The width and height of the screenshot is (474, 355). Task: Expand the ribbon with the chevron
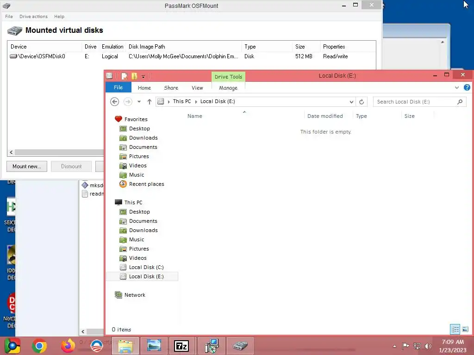[456, 87]
